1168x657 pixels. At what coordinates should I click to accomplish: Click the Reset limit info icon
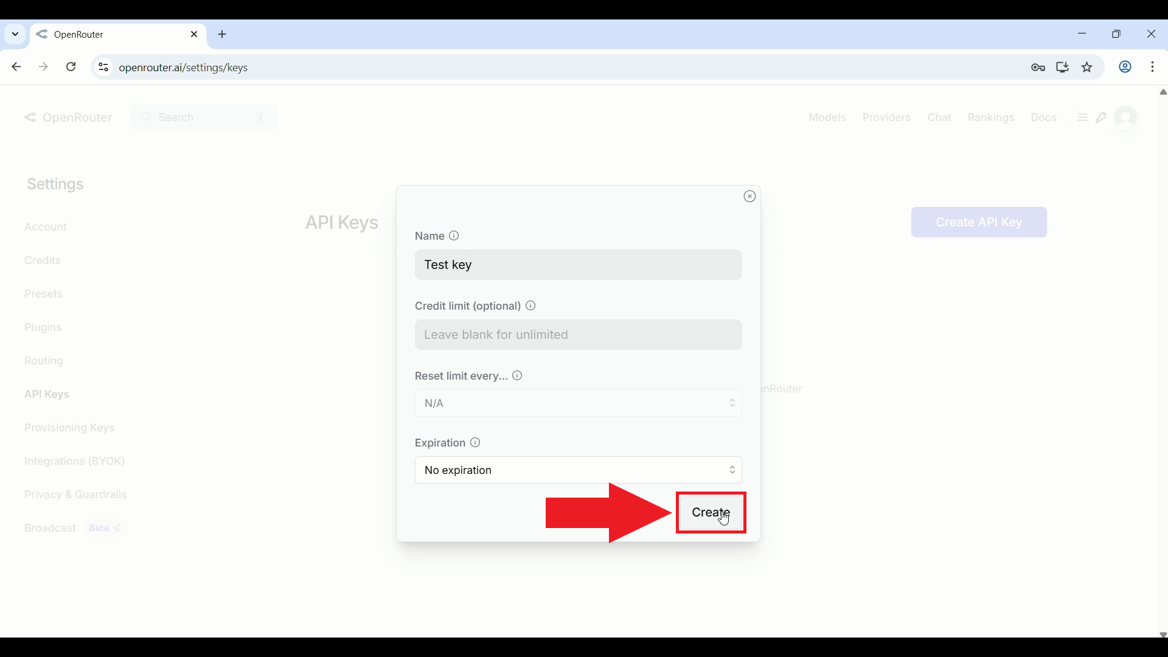[517, 376]
